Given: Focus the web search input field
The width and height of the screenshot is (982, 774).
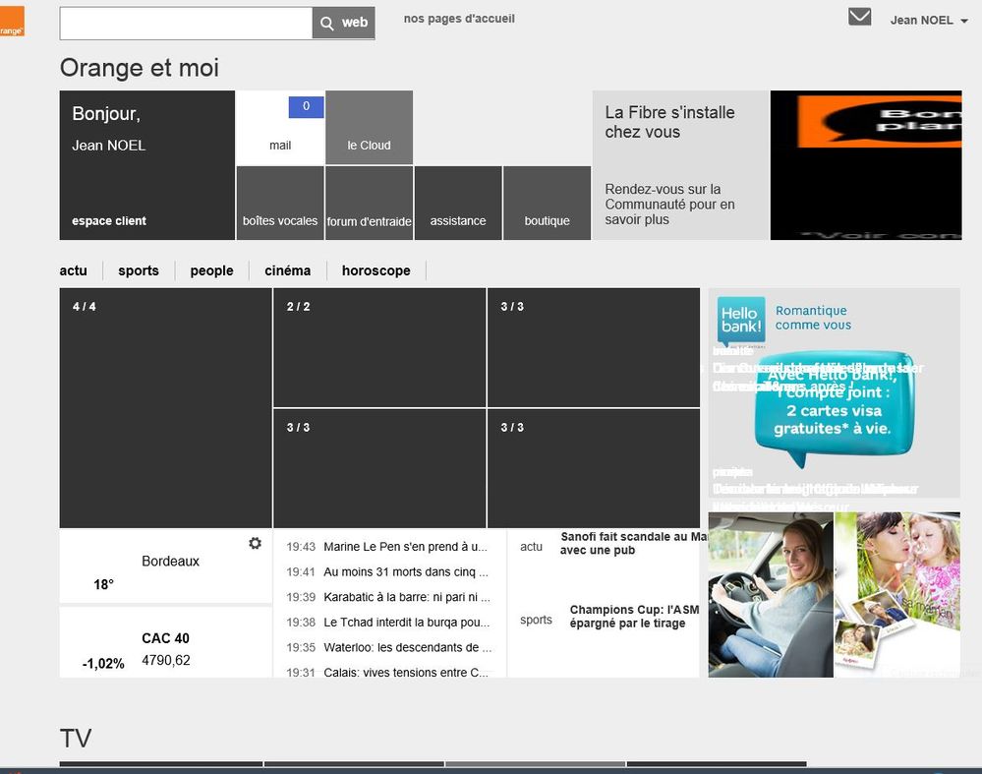Looking at the screenshot, I should pos(186,24).
